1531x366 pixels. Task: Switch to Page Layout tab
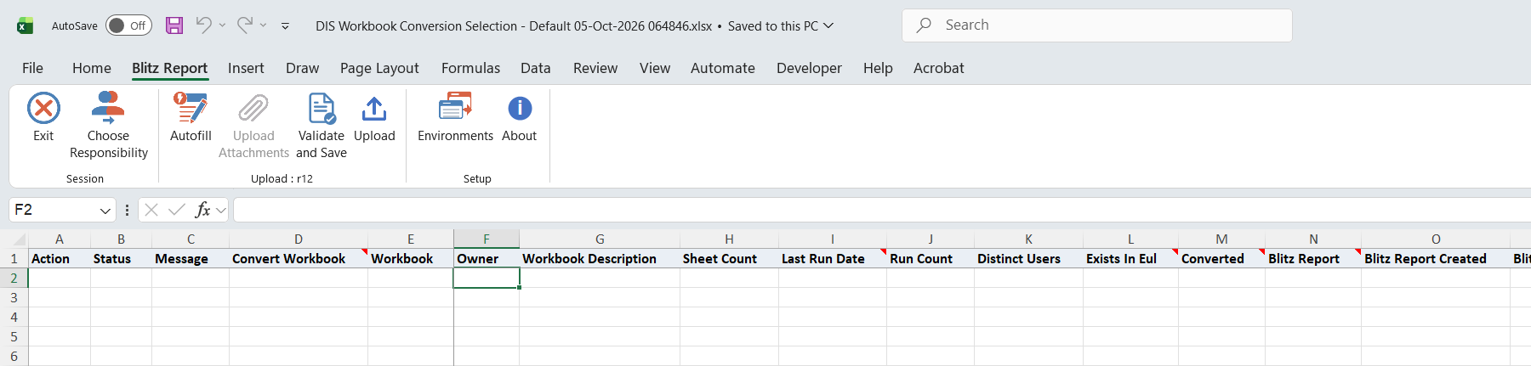click(379, 68)
